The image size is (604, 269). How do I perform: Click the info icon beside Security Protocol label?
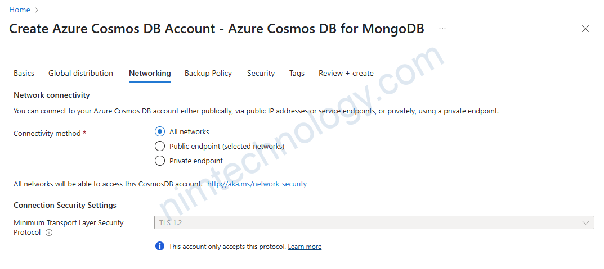coord(49,232)
